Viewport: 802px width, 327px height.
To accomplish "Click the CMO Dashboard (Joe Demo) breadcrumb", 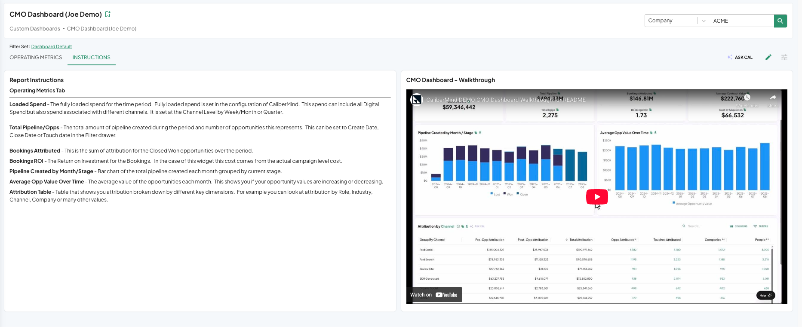I will pos(101,29).
